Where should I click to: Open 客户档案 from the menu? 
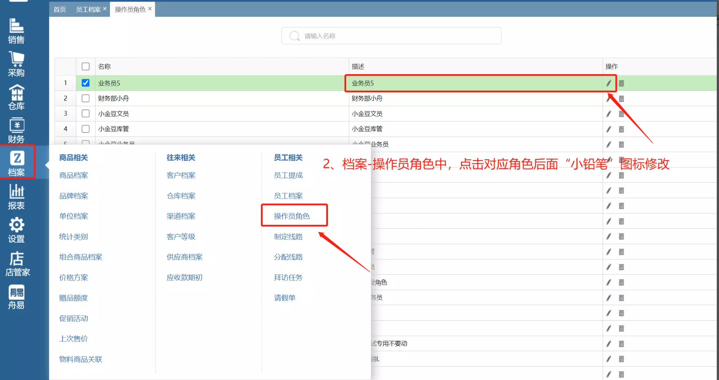(x=181, y=176)
